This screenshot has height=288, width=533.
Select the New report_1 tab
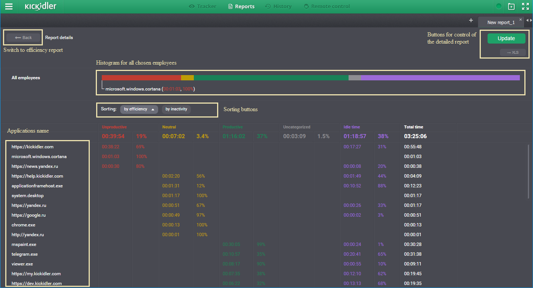pos(501,23)
